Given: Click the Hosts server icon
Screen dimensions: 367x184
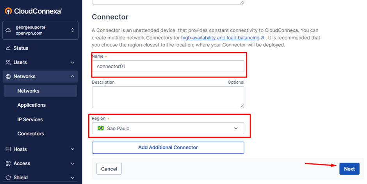Looking at the screenshot, I should tap(8, 149).
